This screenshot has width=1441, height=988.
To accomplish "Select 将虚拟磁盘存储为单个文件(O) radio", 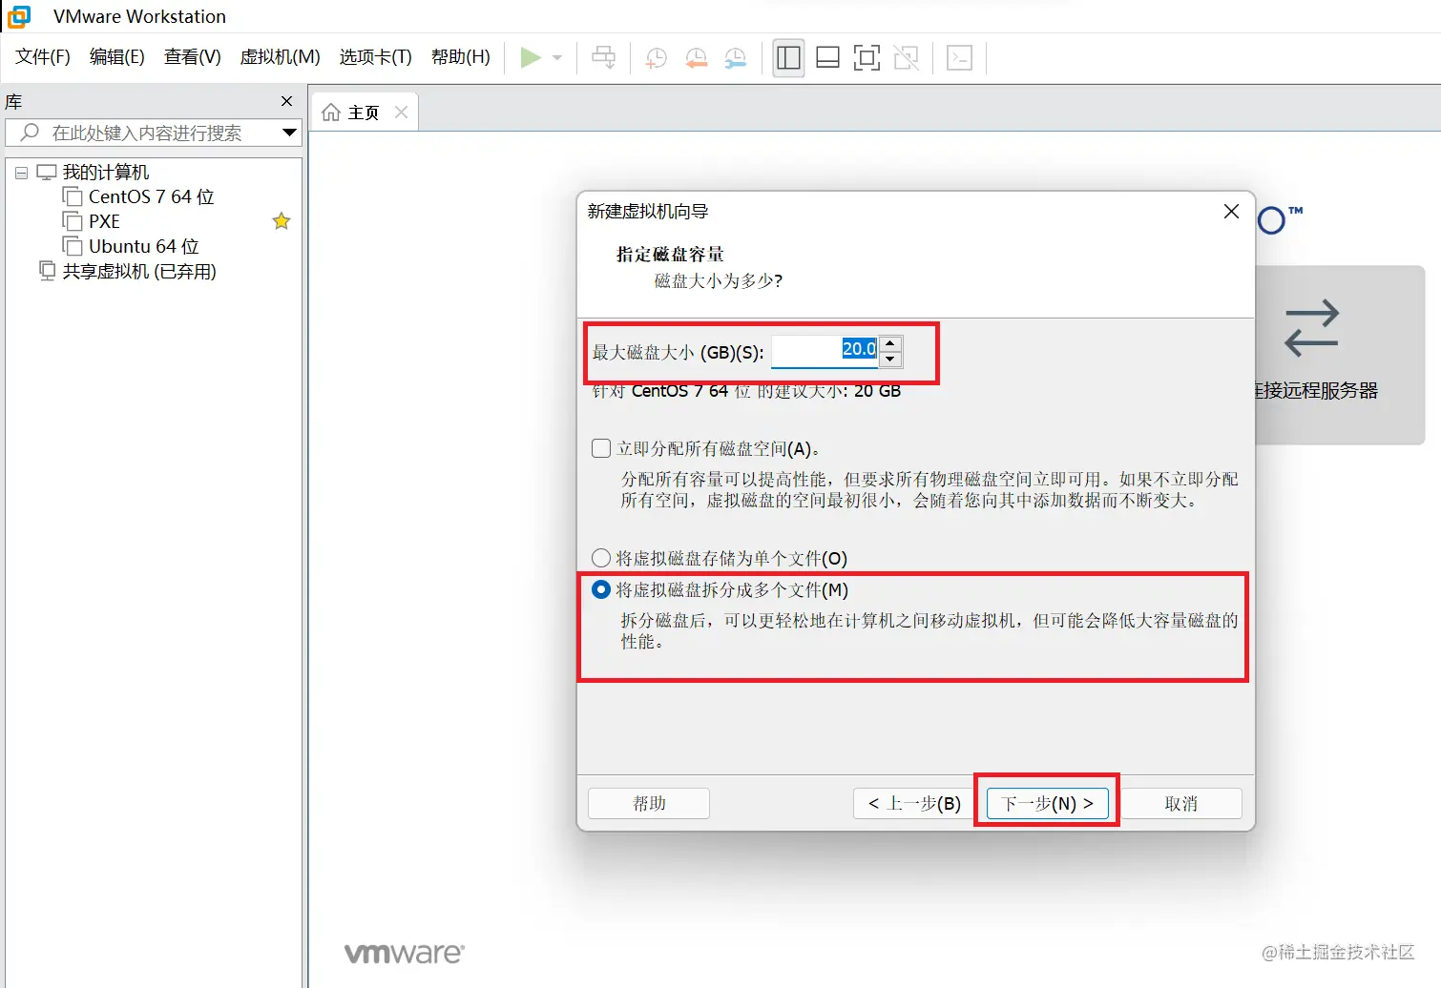I will pos(601,558).
